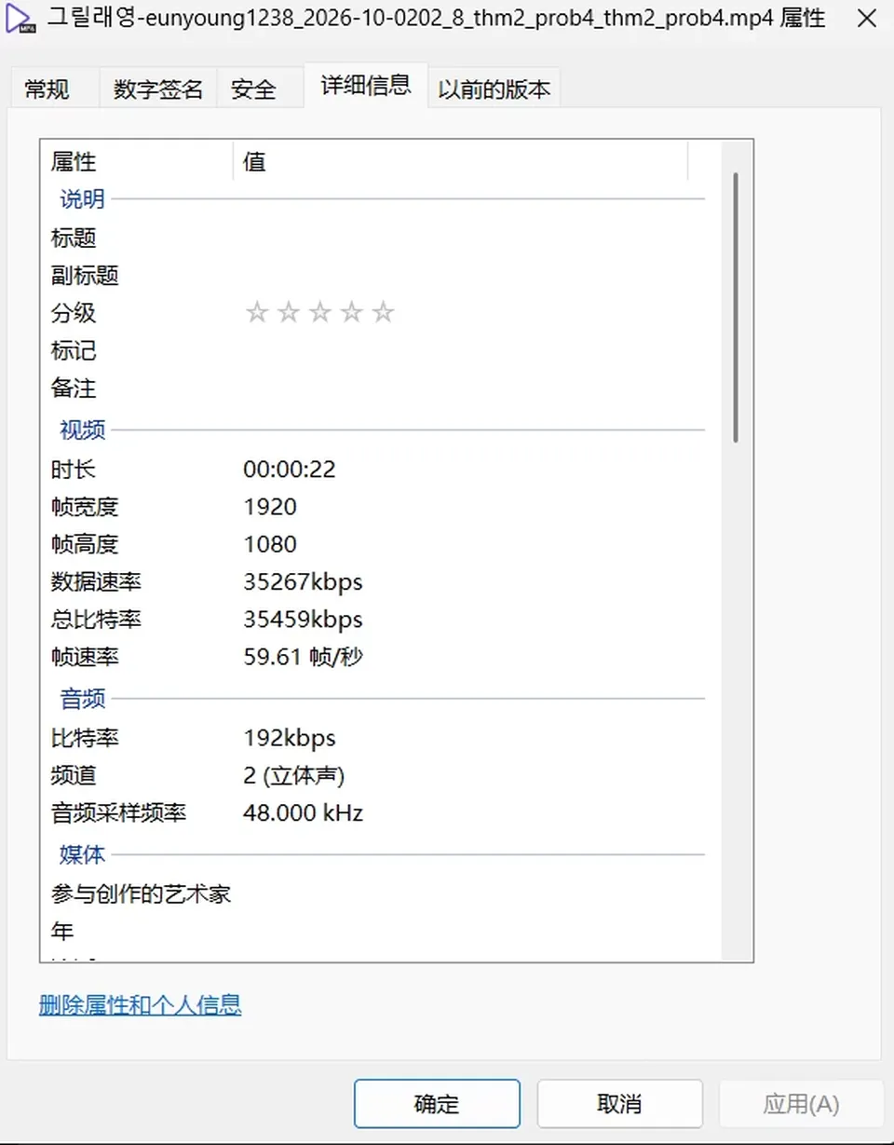Click the 帧速率 value 59.61 帧/秒
The height and width of the screenshot is (1145, 894).
(x=303, y=657)
